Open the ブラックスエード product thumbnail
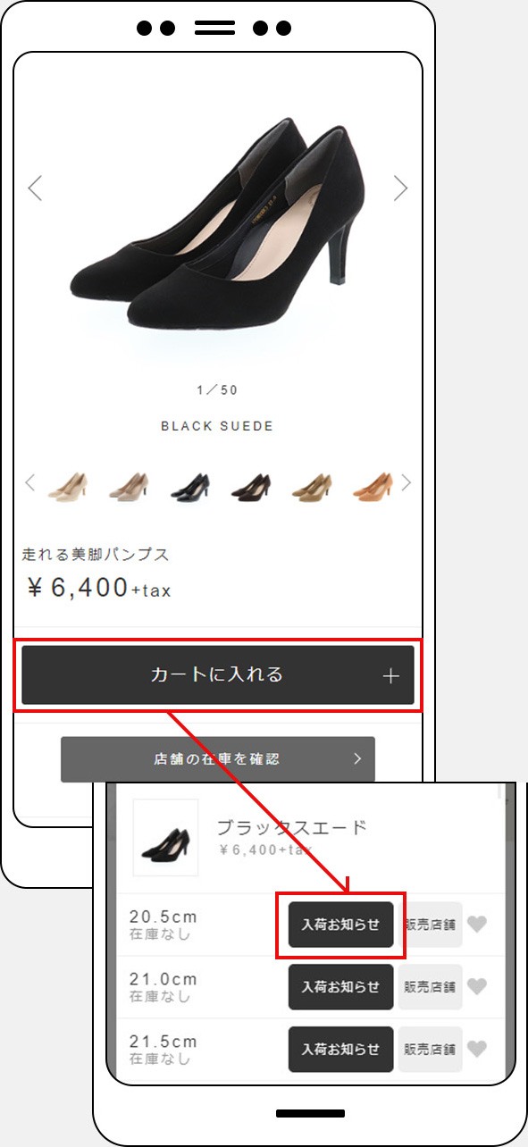The image size is (528, 1147). 165,838
